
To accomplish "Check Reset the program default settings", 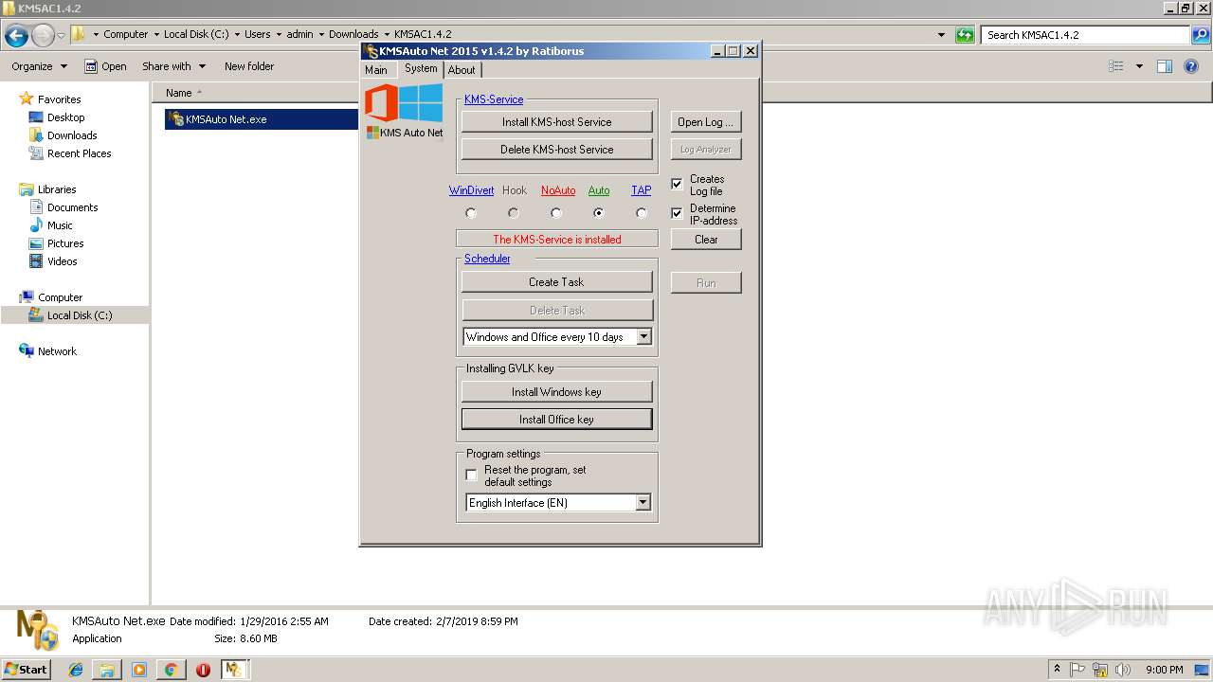I will 471,476.
